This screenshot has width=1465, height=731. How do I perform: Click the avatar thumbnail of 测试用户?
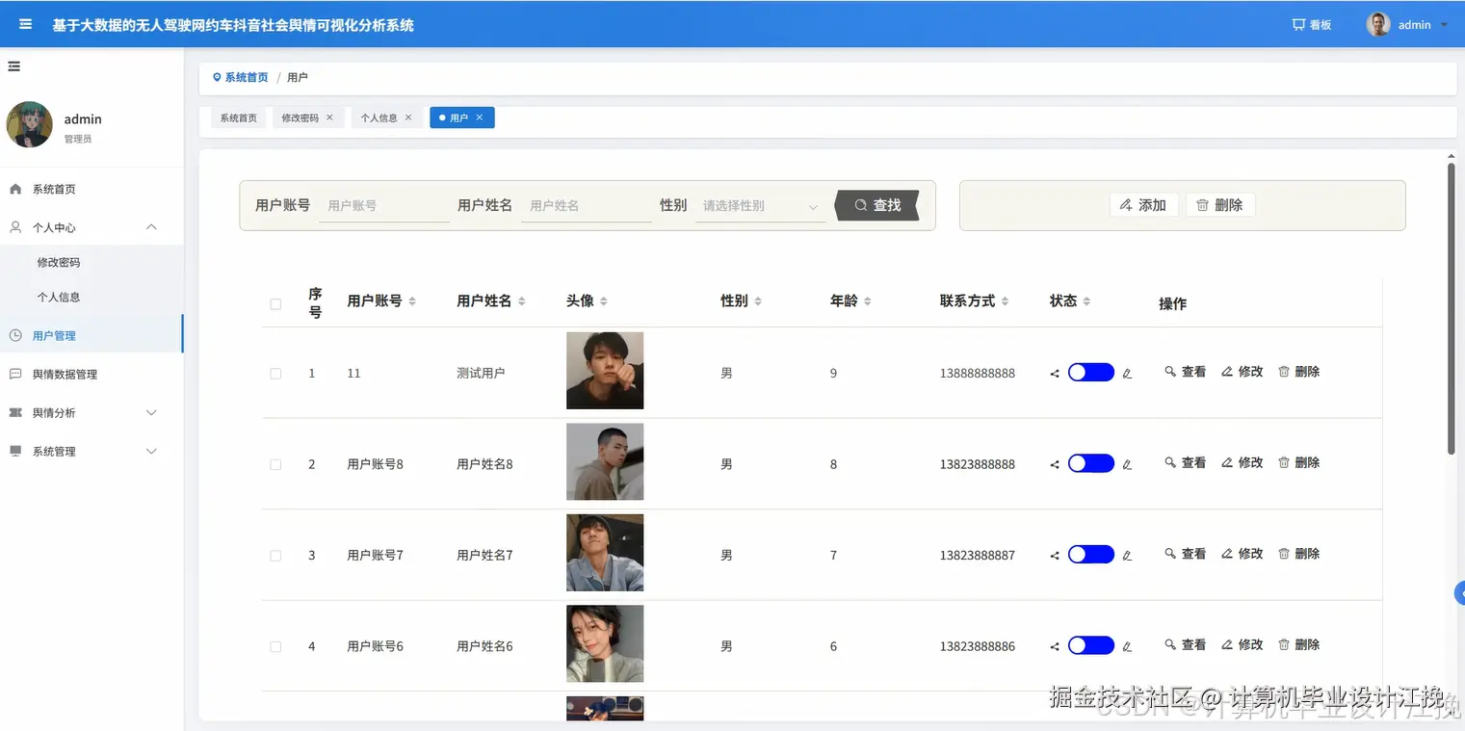click(605, 371)
